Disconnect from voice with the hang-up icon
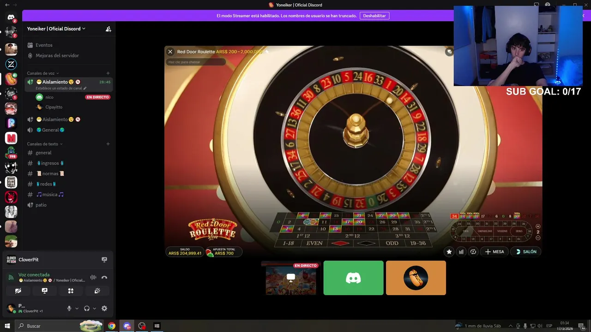 (104, 277)
